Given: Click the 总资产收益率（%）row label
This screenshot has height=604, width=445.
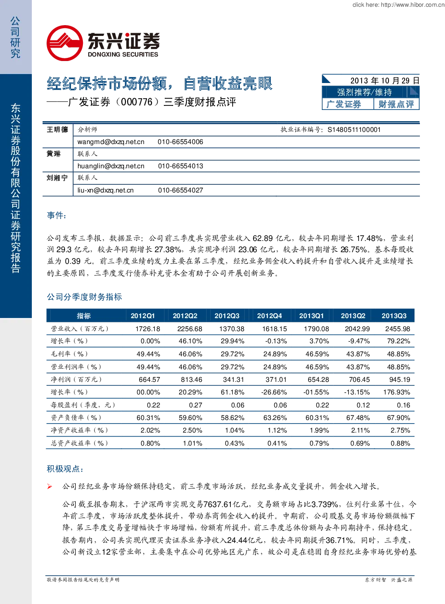Looking at the screenshot, I should (x=79, y=443).
